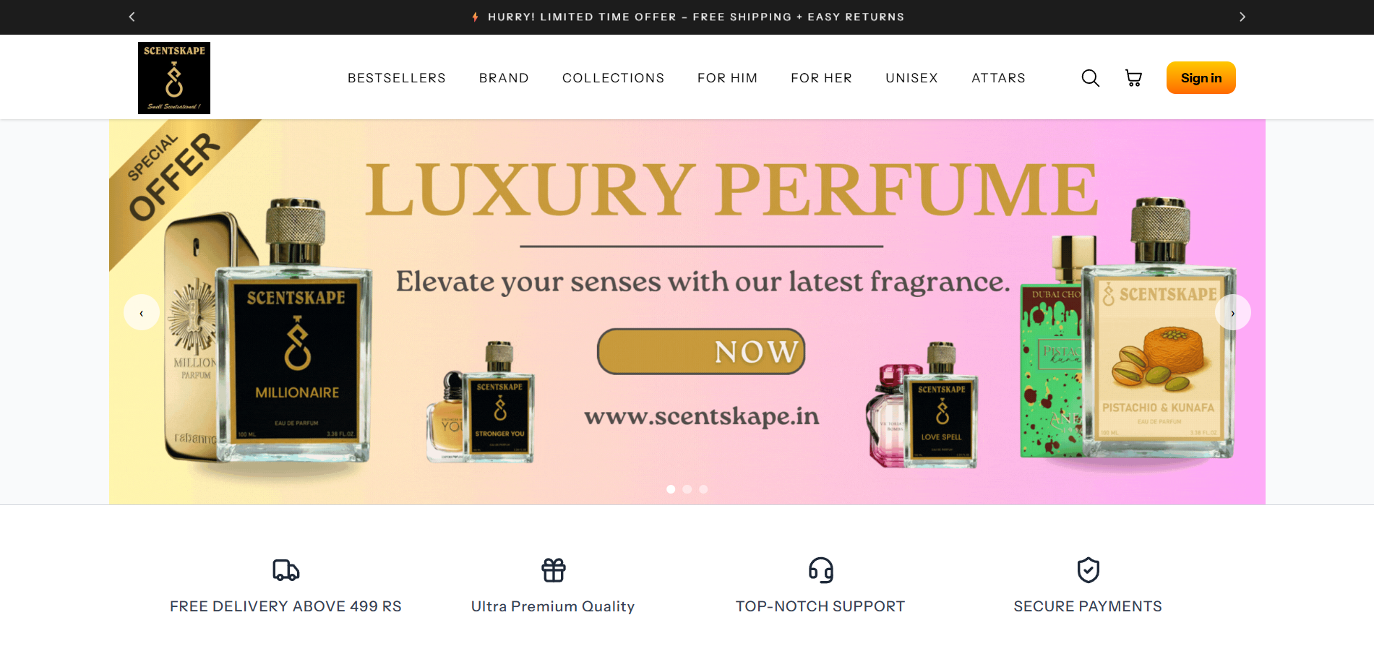Select the third carousel dot

pos(703,489)
